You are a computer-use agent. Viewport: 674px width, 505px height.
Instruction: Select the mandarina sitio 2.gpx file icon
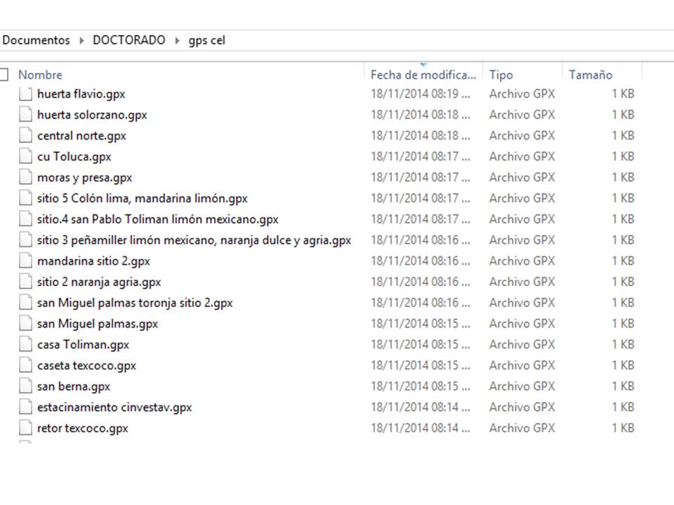[x=25, y=261]
